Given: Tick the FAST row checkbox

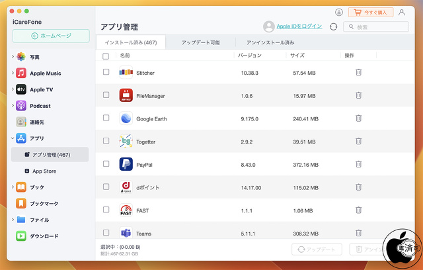Looking at the screenshot, I should tap(106, 210).
